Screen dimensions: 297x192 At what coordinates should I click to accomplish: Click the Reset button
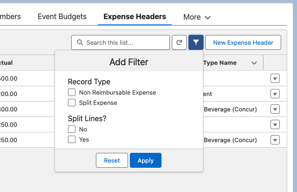click(x=112, y=160)
